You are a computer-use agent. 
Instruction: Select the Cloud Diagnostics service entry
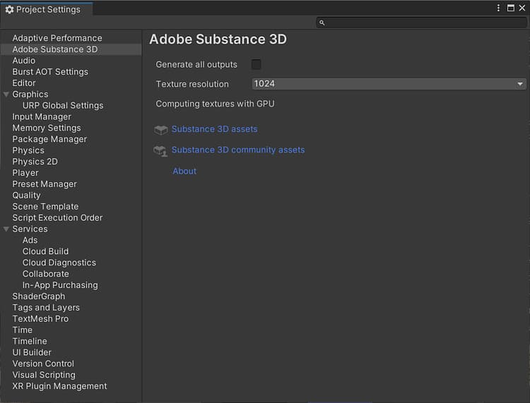[59, 263]
